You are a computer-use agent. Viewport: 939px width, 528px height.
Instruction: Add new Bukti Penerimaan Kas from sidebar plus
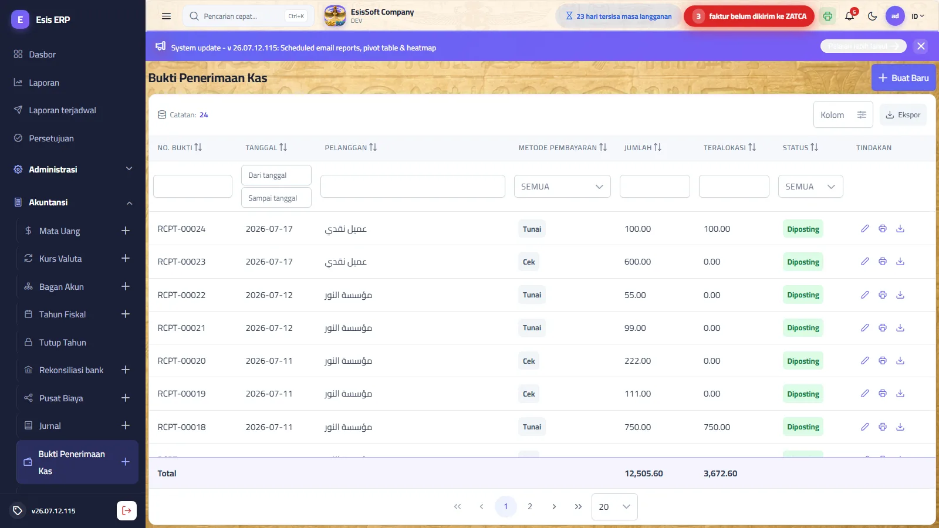click(126, 462)
